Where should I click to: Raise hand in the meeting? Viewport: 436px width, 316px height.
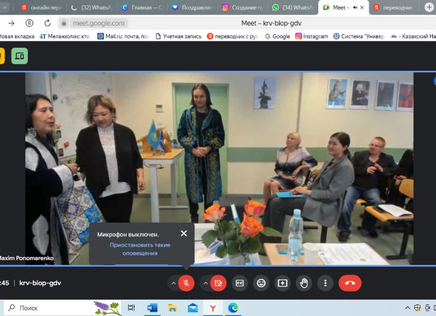(304, 283)
